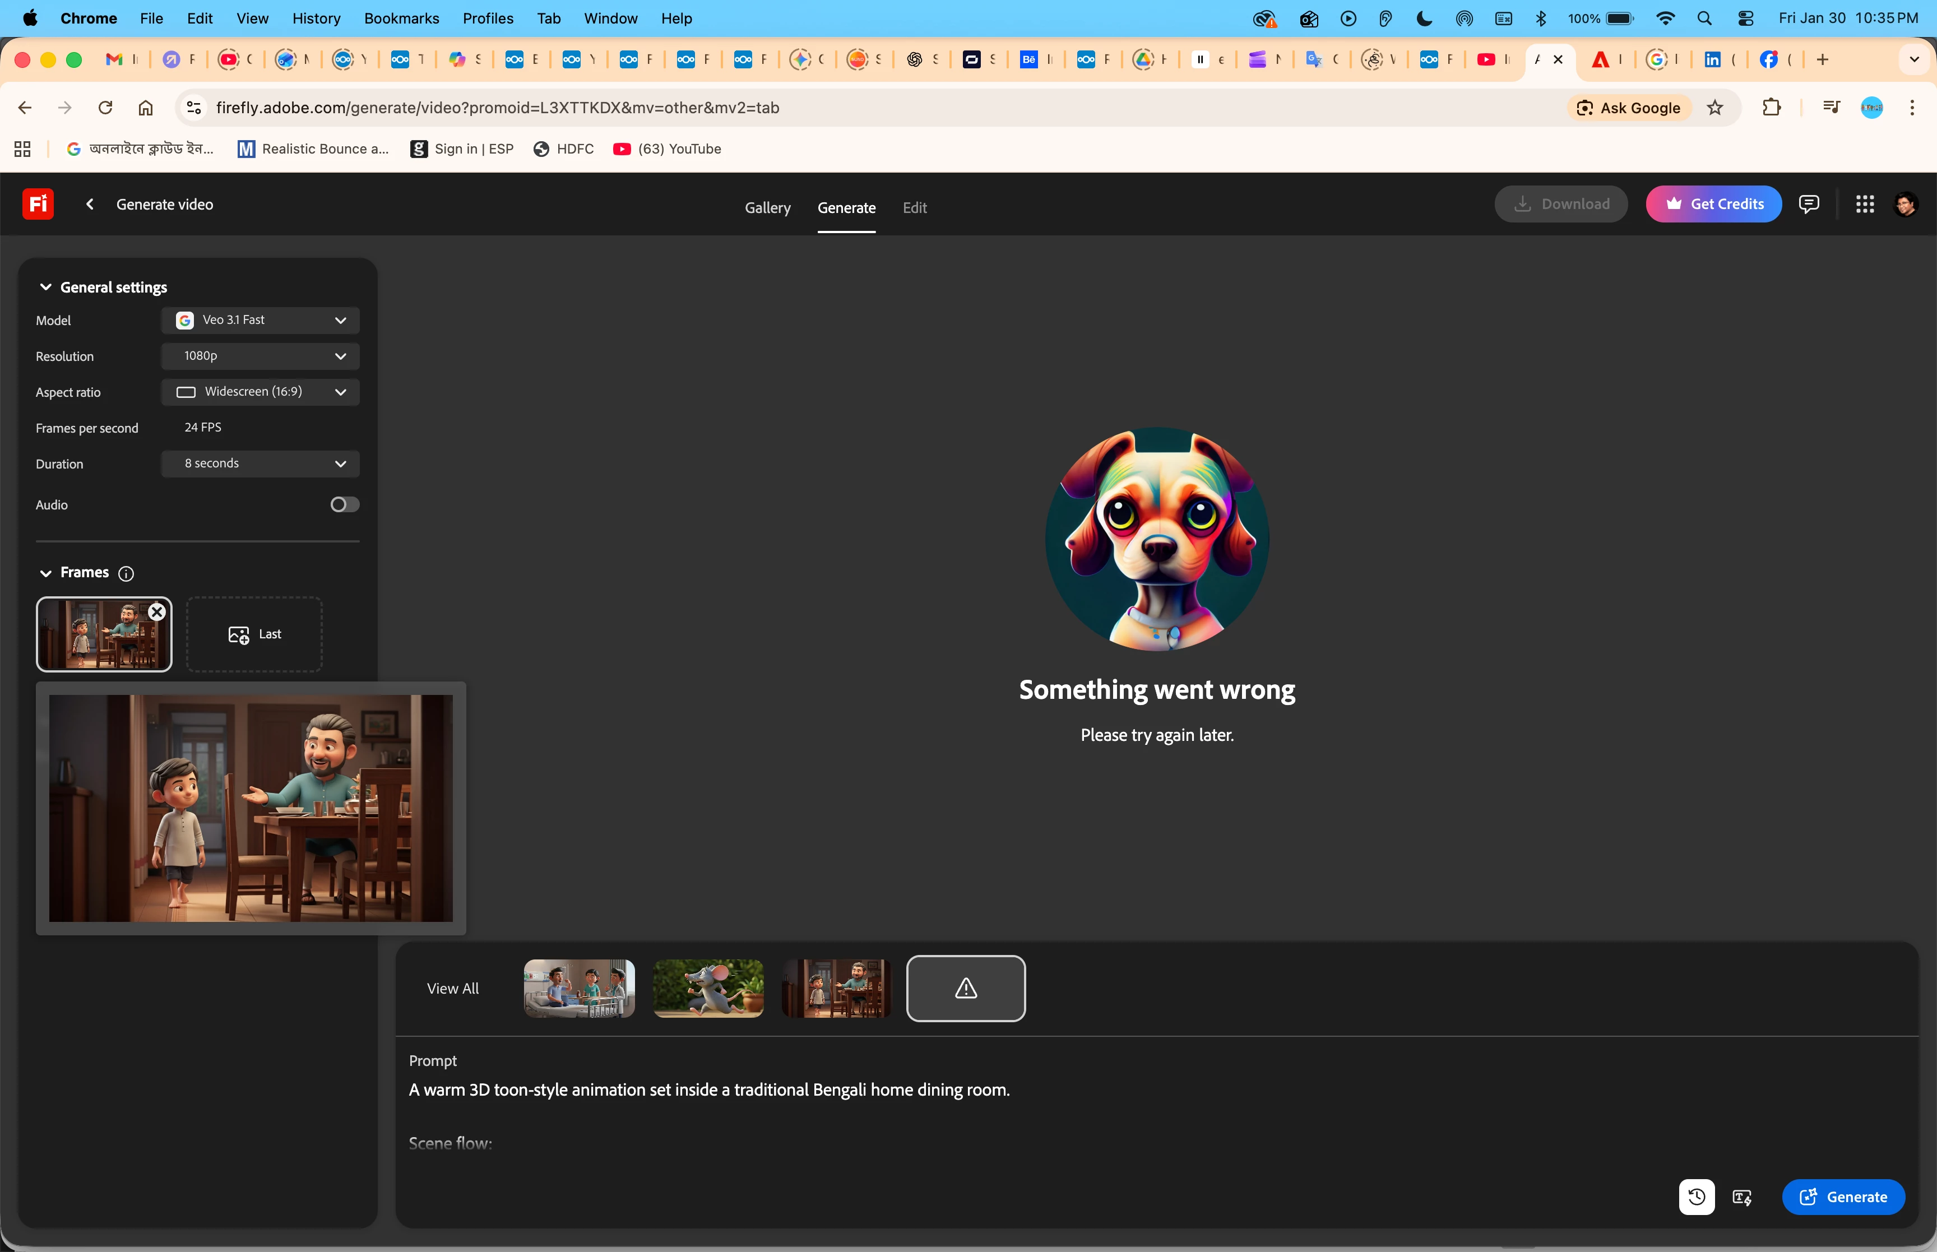The image size is (1937, 1252).
Task: Remove the first frame image
Action: 157,612
